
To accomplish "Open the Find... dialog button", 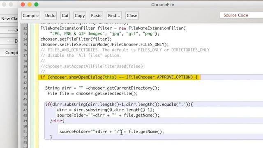I will click(x=114, y=16).
